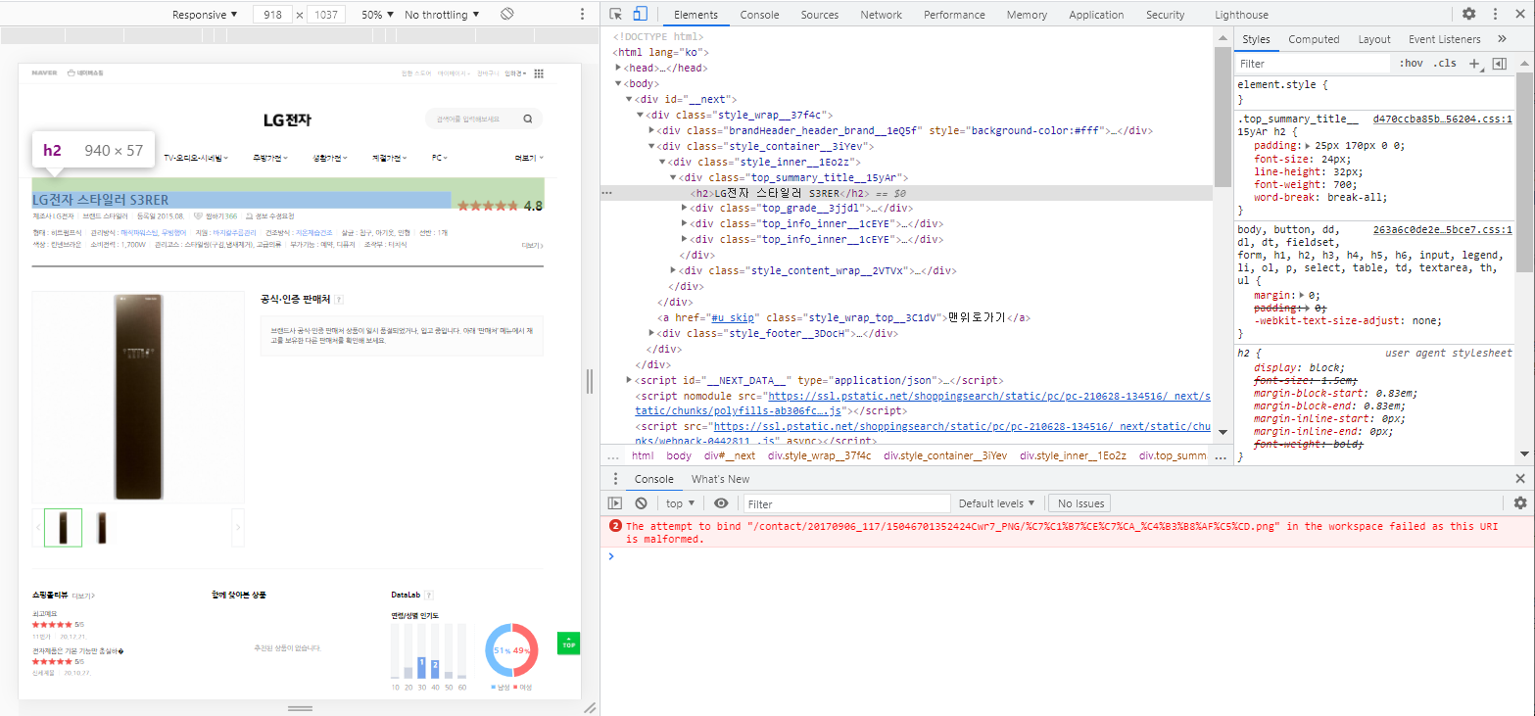The image size is (1535, 716).
Task: Collapse the body element node
Action: (x=618, y=83)
